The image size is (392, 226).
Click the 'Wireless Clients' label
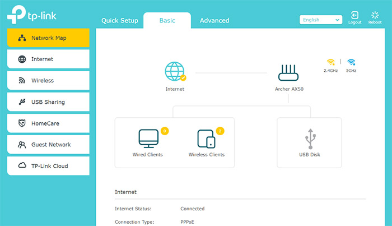[207, 155]
